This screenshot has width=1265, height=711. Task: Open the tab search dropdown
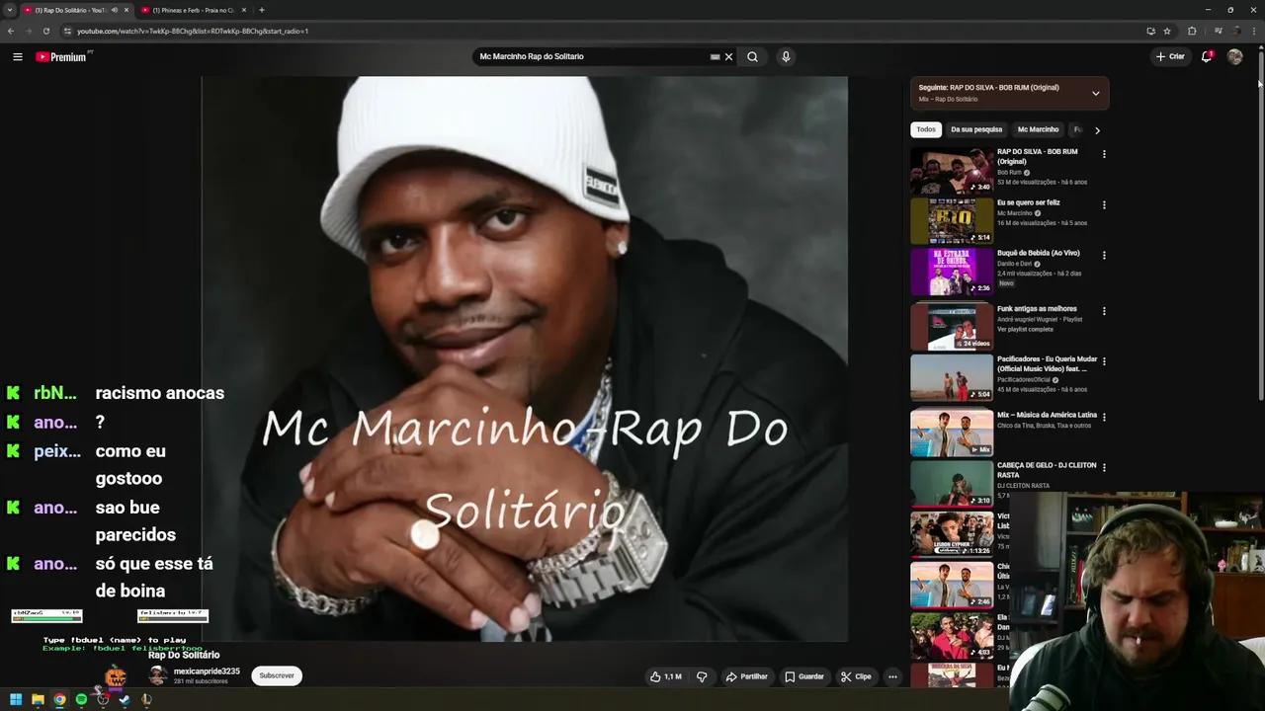[9, 10]
